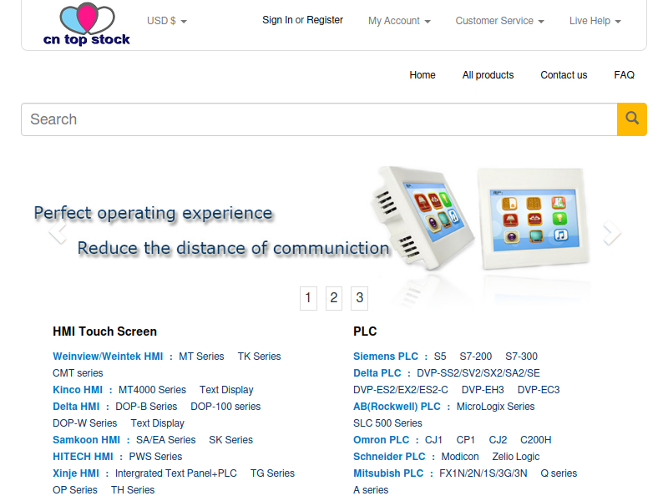Open Delta HMI category link
The image size is (668, 501).
pyautogui.click(x=76, y=407)
